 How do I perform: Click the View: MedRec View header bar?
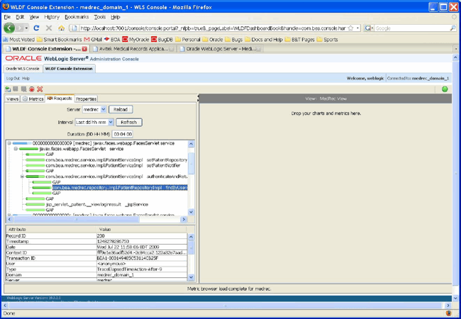tap(326, 99)
